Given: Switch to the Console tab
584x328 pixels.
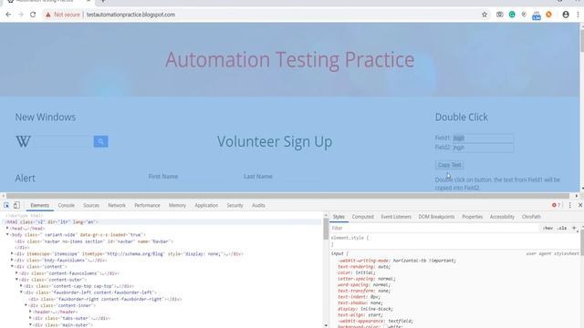Looking at the screenshot, I should pyautogui.click(x=67, y=205).
